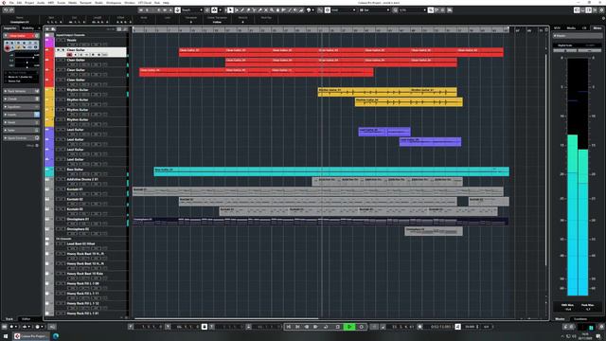The image size is (606, 341).
Task: Open the Transport menu
Action: (85, 3)
